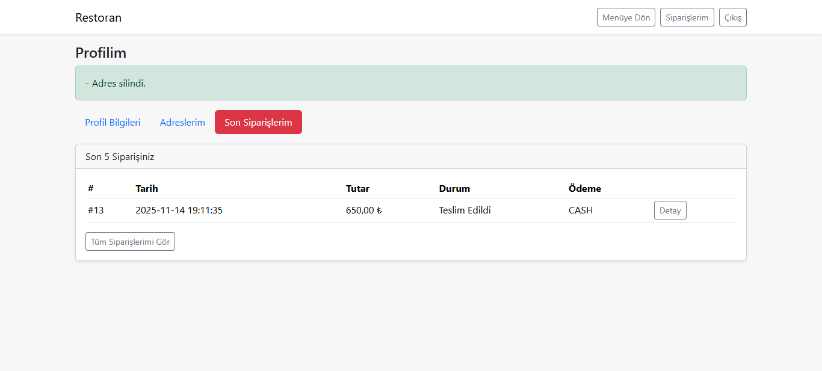Go back to menu via Menüye Dön
Viewport: 822px width, 371px height.
(626, 17)
